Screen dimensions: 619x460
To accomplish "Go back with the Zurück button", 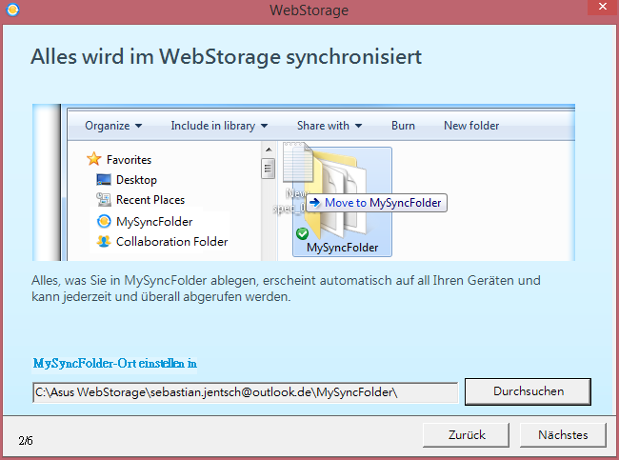I will pyautogui.click(x=467, y=434).
